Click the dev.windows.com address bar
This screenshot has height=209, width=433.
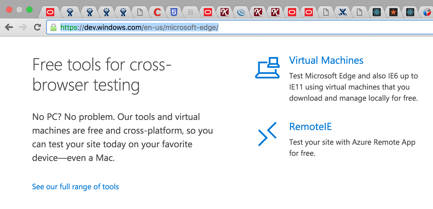[240, 27]
